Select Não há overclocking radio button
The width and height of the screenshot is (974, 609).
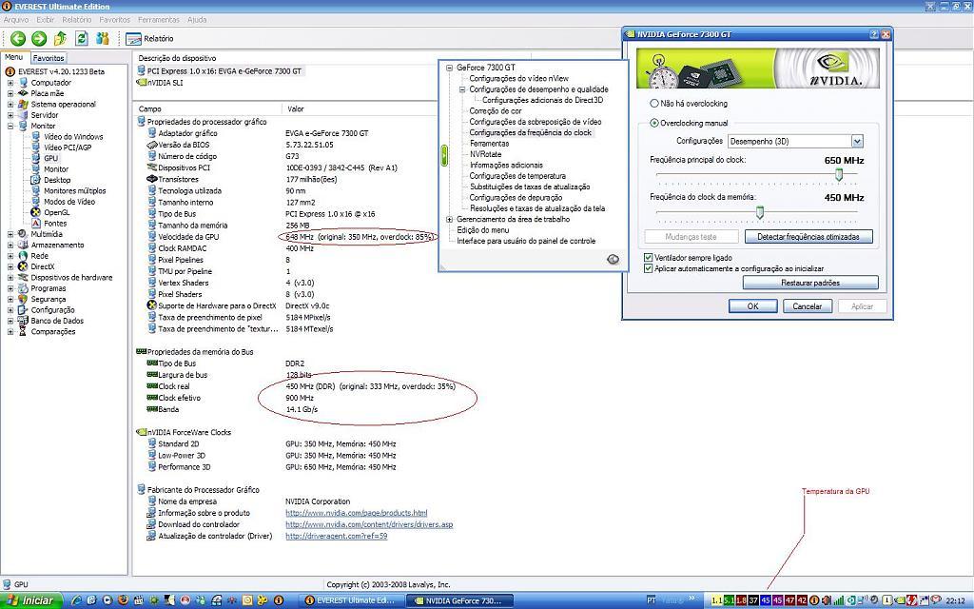point(654,104)
